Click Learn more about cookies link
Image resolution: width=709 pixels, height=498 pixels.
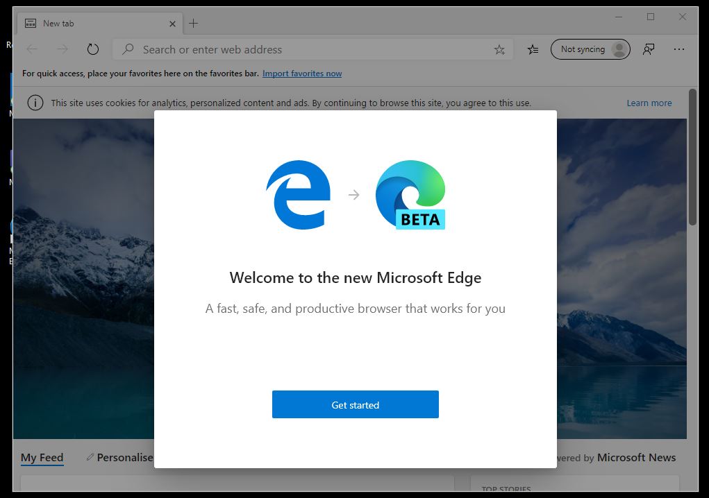[x=649, y=103]
